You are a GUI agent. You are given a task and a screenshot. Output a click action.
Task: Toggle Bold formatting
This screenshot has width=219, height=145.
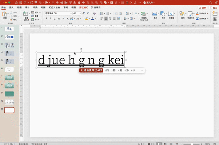tap(46, 19)
